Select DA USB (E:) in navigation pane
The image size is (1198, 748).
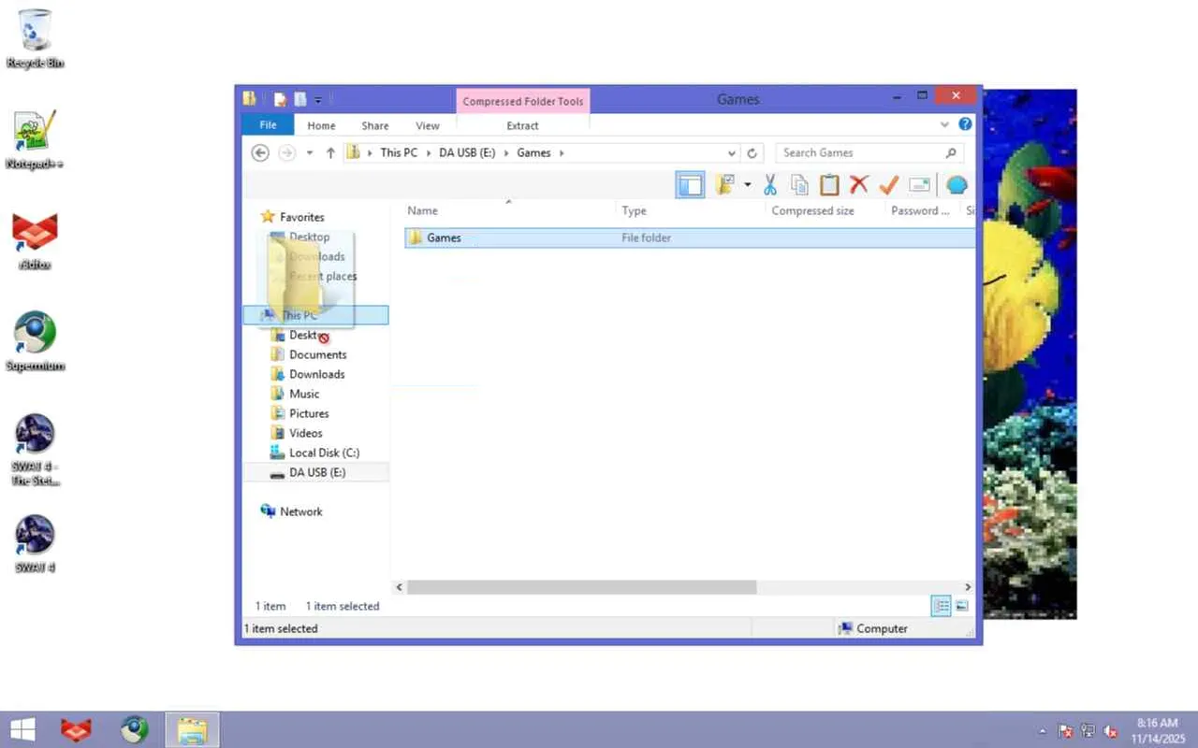pyautogui.click(x=316, y=472)
